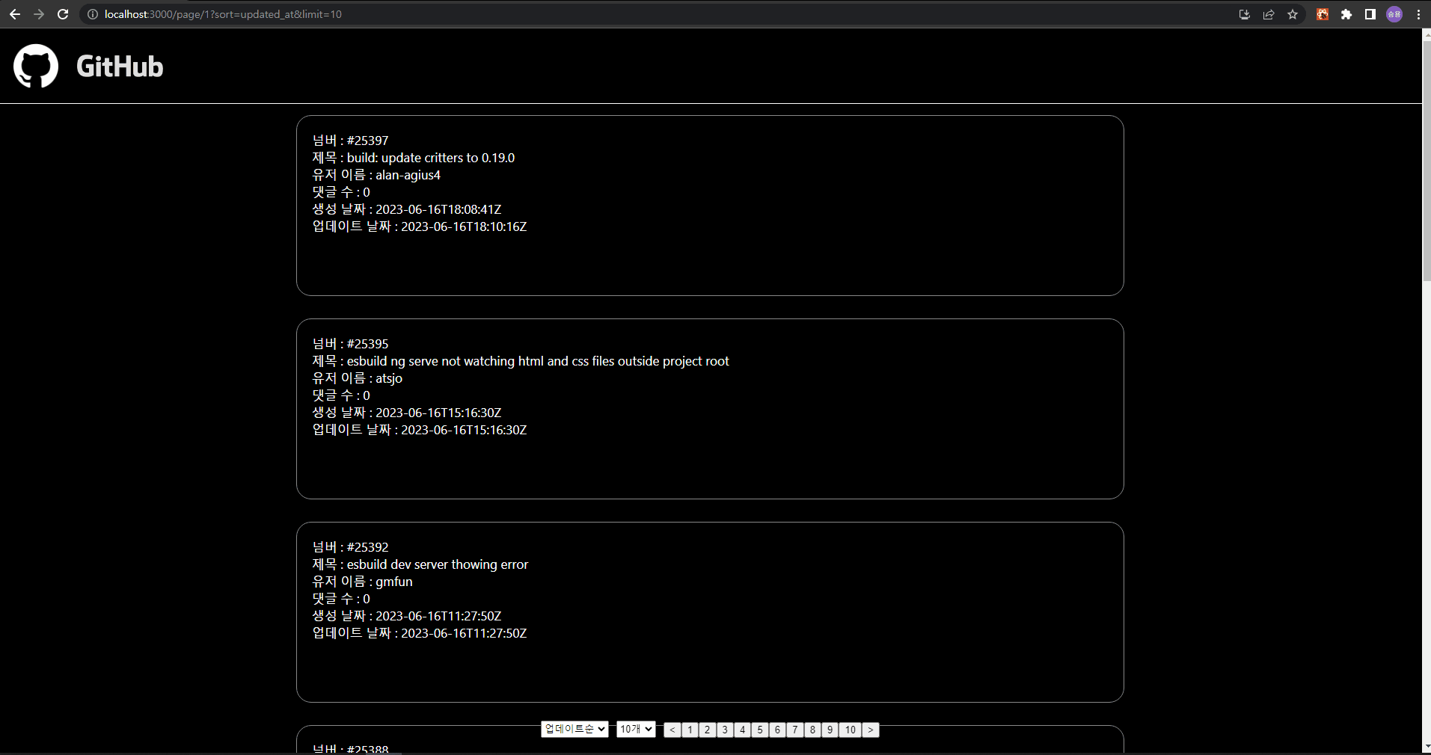Open the browser side panel icon
Image resolution: width=1431 pixels, height=755 pixels.
[x=1369, y=14]
